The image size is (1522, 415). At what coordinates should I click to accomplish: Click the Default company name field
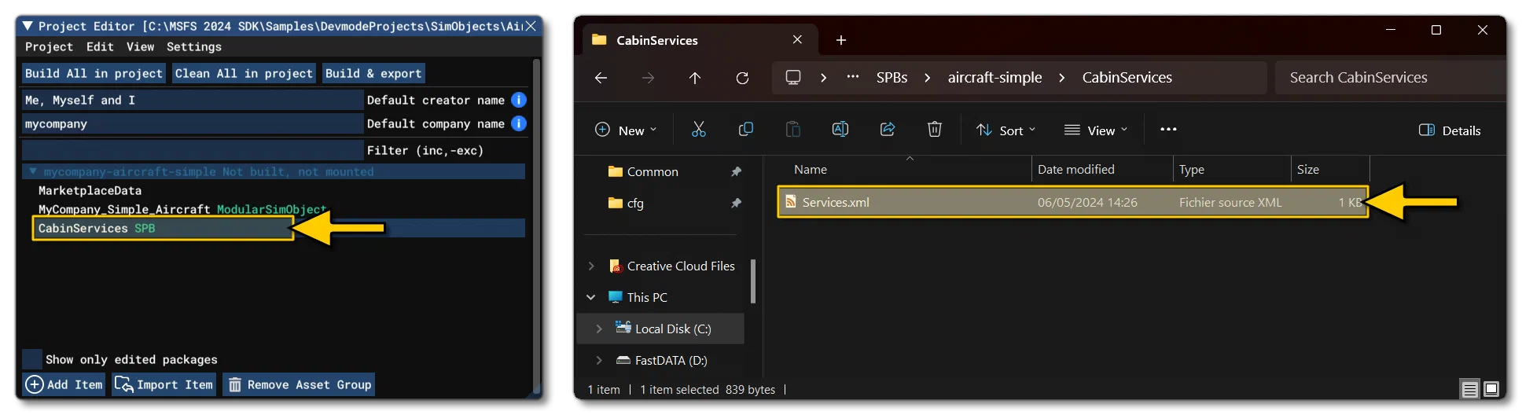(x=193, y=123)
